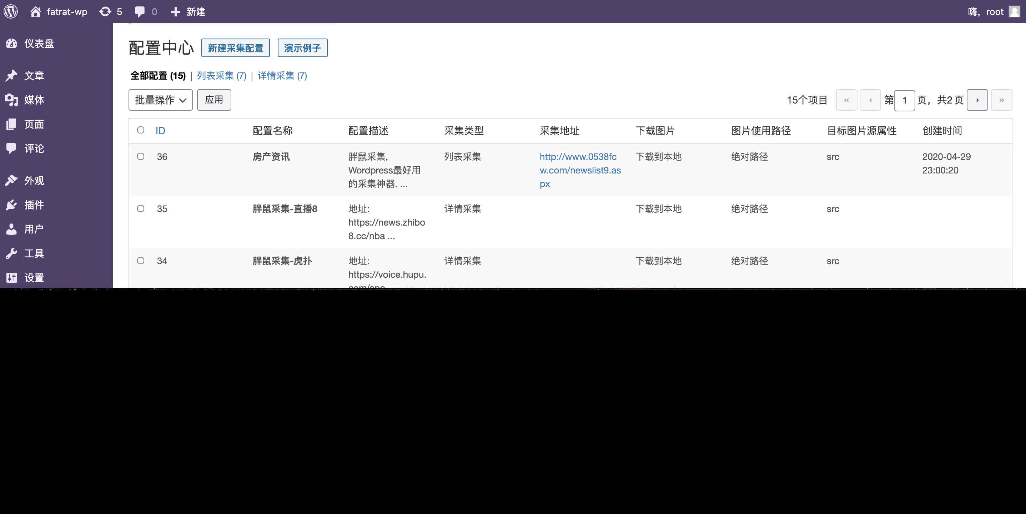Sort the table by ID column
Viewport: 1026px width, 514px height.
[x=160, y=130]
